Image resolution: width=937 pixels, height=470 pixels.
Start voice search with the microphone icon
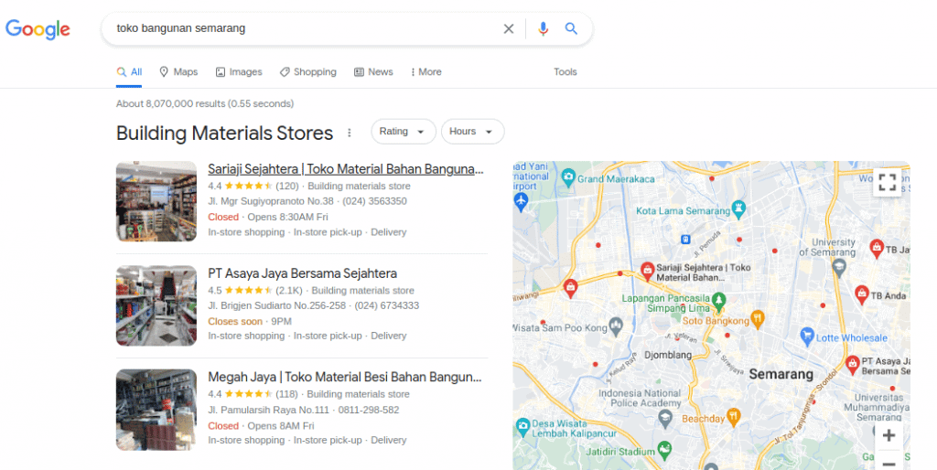[543, 28]
